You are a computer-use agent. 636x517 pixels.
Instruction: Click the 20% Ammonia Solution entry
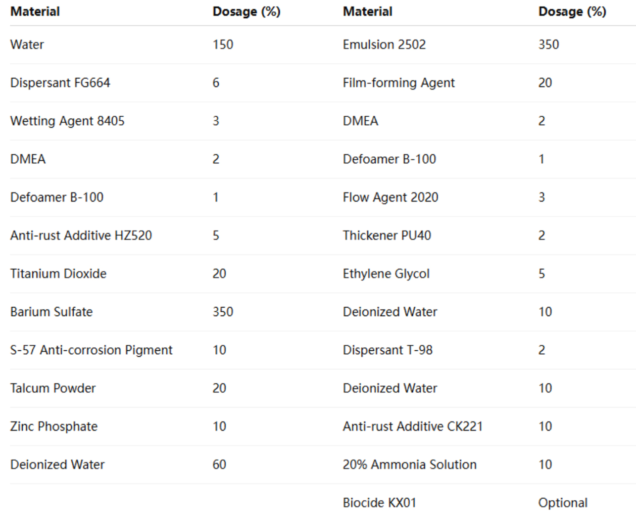click(410, 465)
